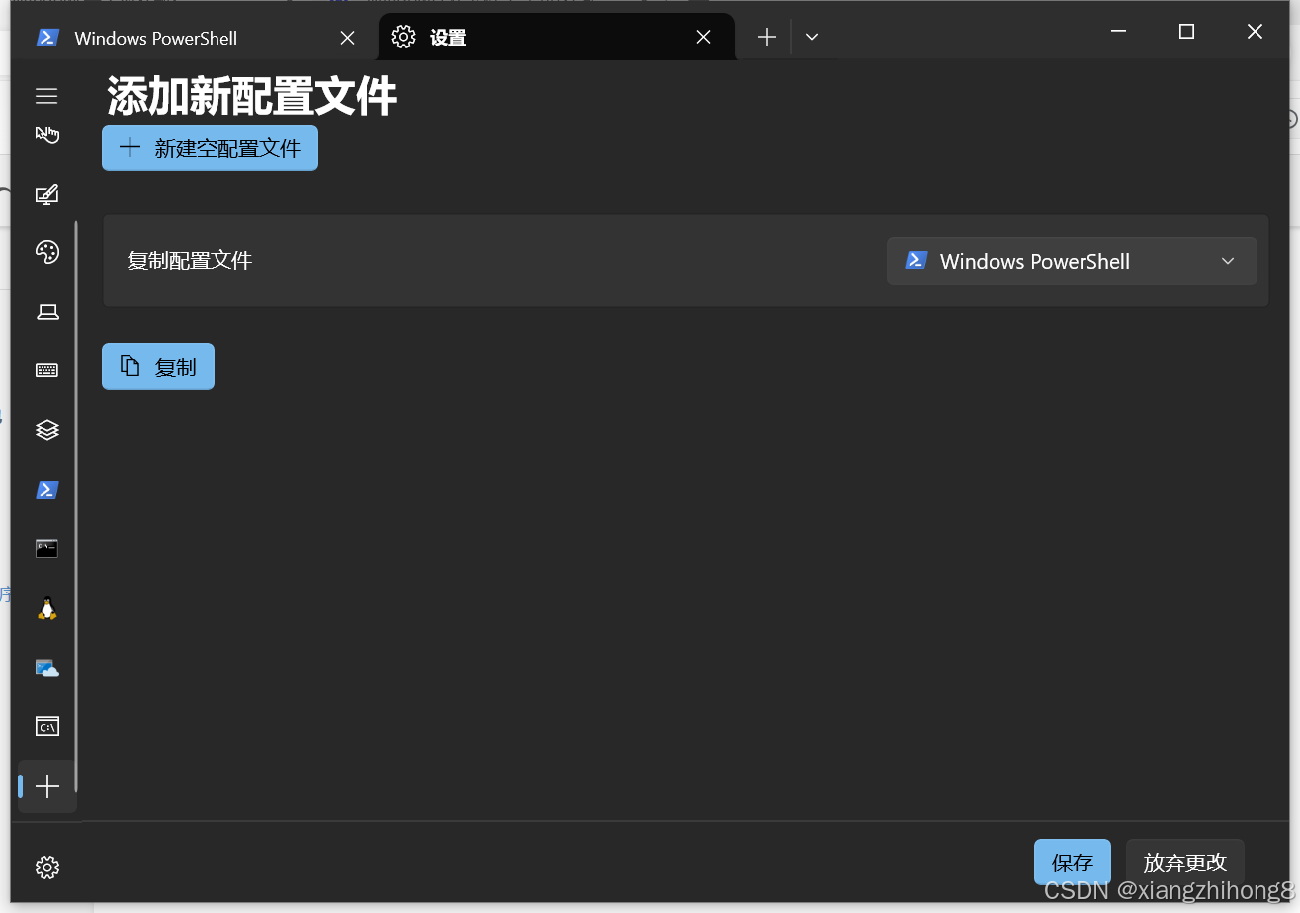Image resolution: width=1300 pixels, height=913 pixels.
Task: Select the Add new profile plus icon
Action: click(x=46, y=786)
